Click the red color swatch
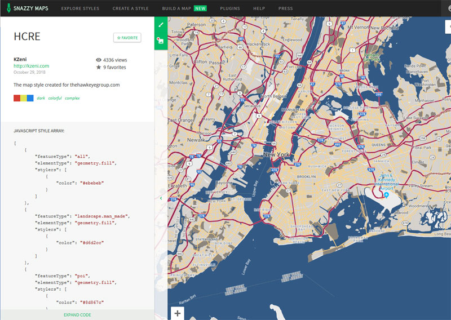 click(x=16, y=98)
